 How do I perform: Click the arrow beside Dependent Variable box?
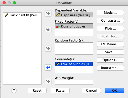click(48, 13)
